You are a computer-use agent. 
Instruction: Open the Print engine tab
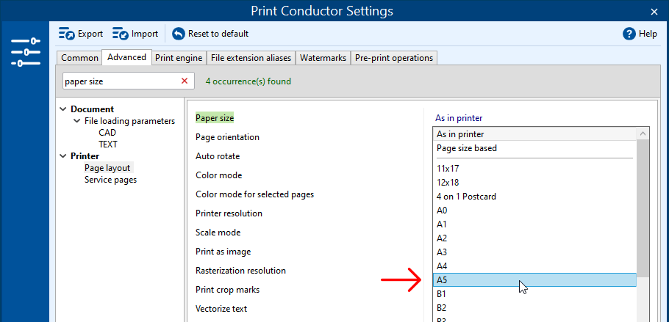[x=179, y=57]
